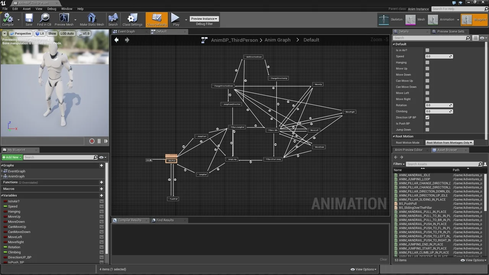This screenshot has height=275, width=489.
Task: Click the Perspective viewport button
Action: [x=21, y=34]
